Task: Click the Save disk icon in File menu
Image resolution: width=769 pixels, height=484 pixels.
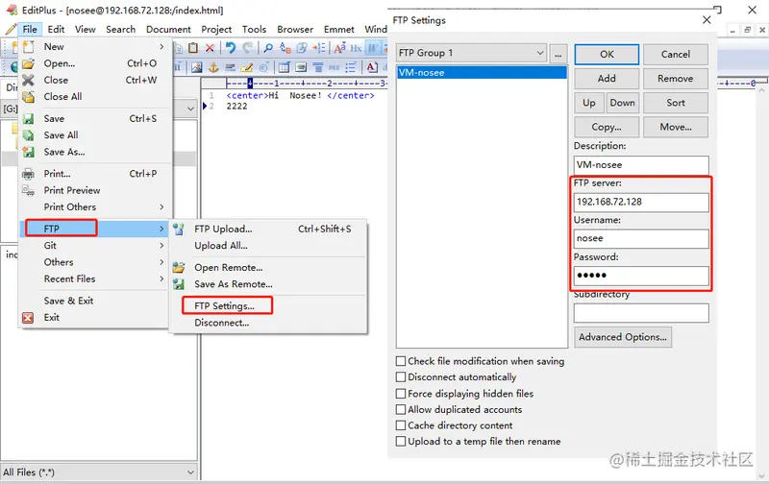Action: coord(29,118)
